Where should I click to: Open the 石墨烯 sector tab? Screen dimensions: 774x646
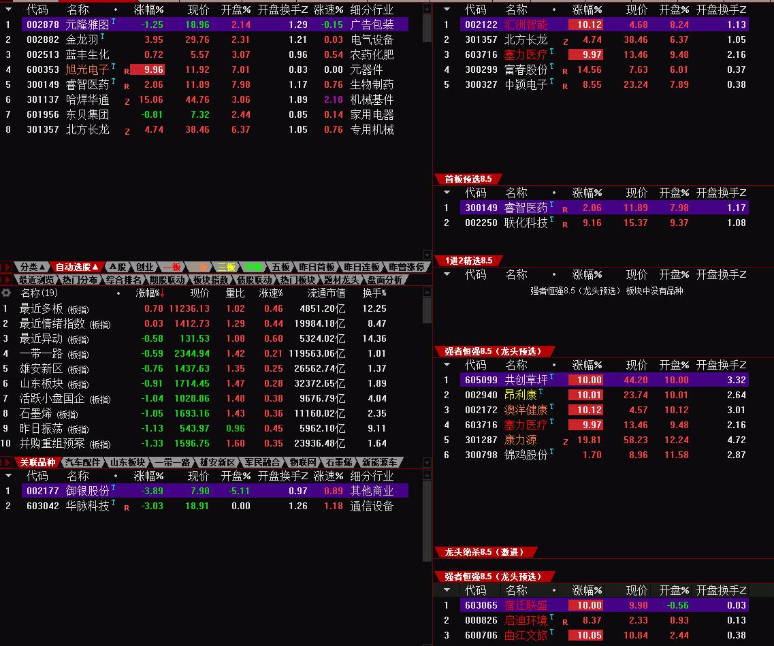click(338, 462)
